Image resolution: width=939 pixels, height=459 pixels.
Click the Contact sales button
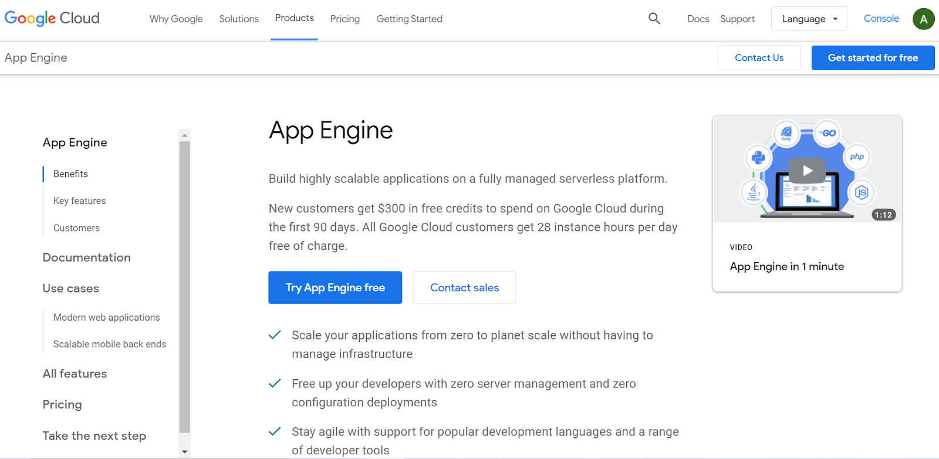tap(464, 288)
